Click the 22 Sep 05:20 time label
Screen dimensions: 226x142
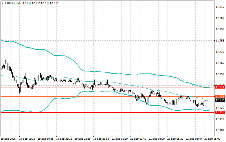[x=175, y=139]
